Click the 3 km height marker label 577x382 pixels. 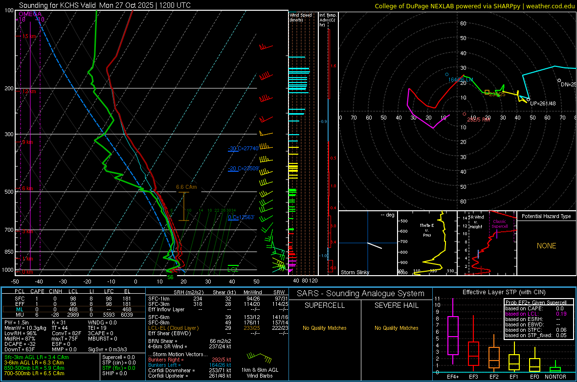(x=28, y=231)
